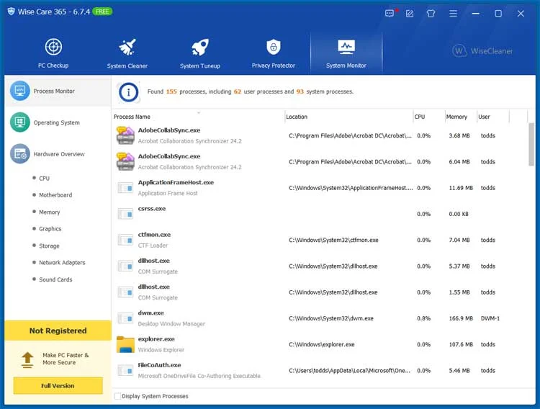Click the Wise Care 365 shield logo

point(11,12)
